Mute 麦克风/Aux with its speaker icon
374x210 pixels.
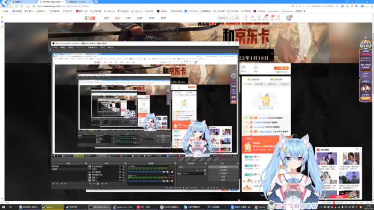(x=168, y=181)
